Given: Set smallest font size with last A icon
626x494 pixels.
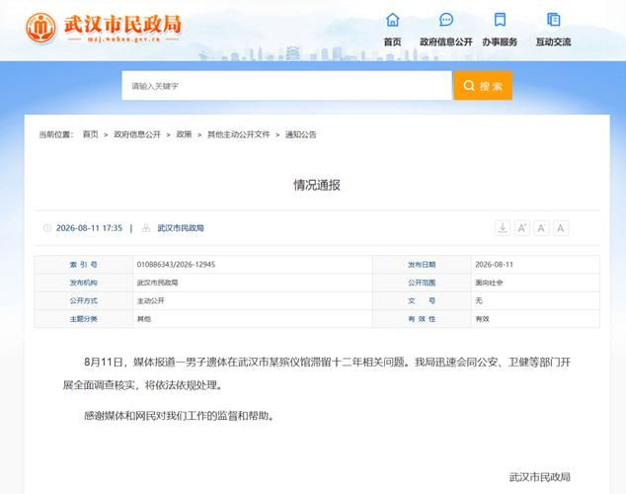Looking at the screenshot, I should [x=561, y=228].
